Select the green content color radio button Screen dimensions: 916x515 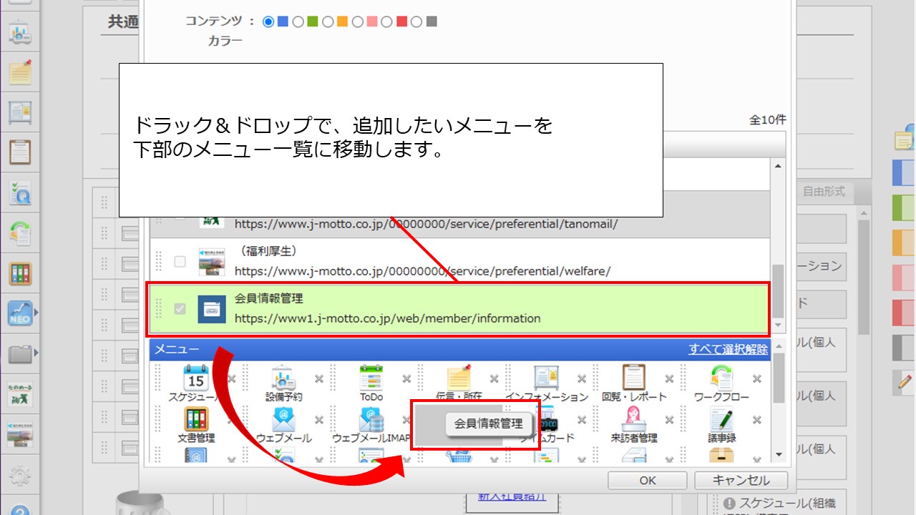298,22
